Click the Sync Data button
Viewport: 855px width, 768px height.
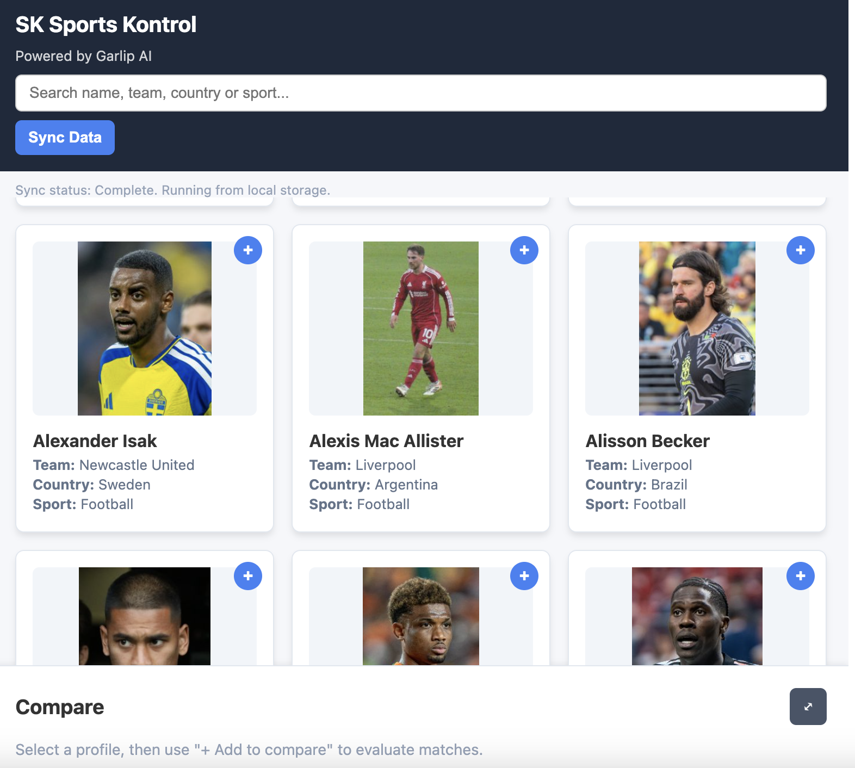(x=65, y=138)
